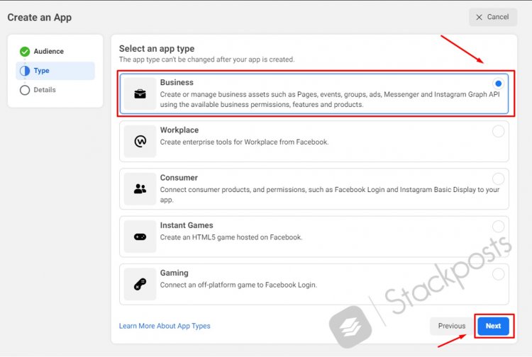Open the Type step

point(55,71)
